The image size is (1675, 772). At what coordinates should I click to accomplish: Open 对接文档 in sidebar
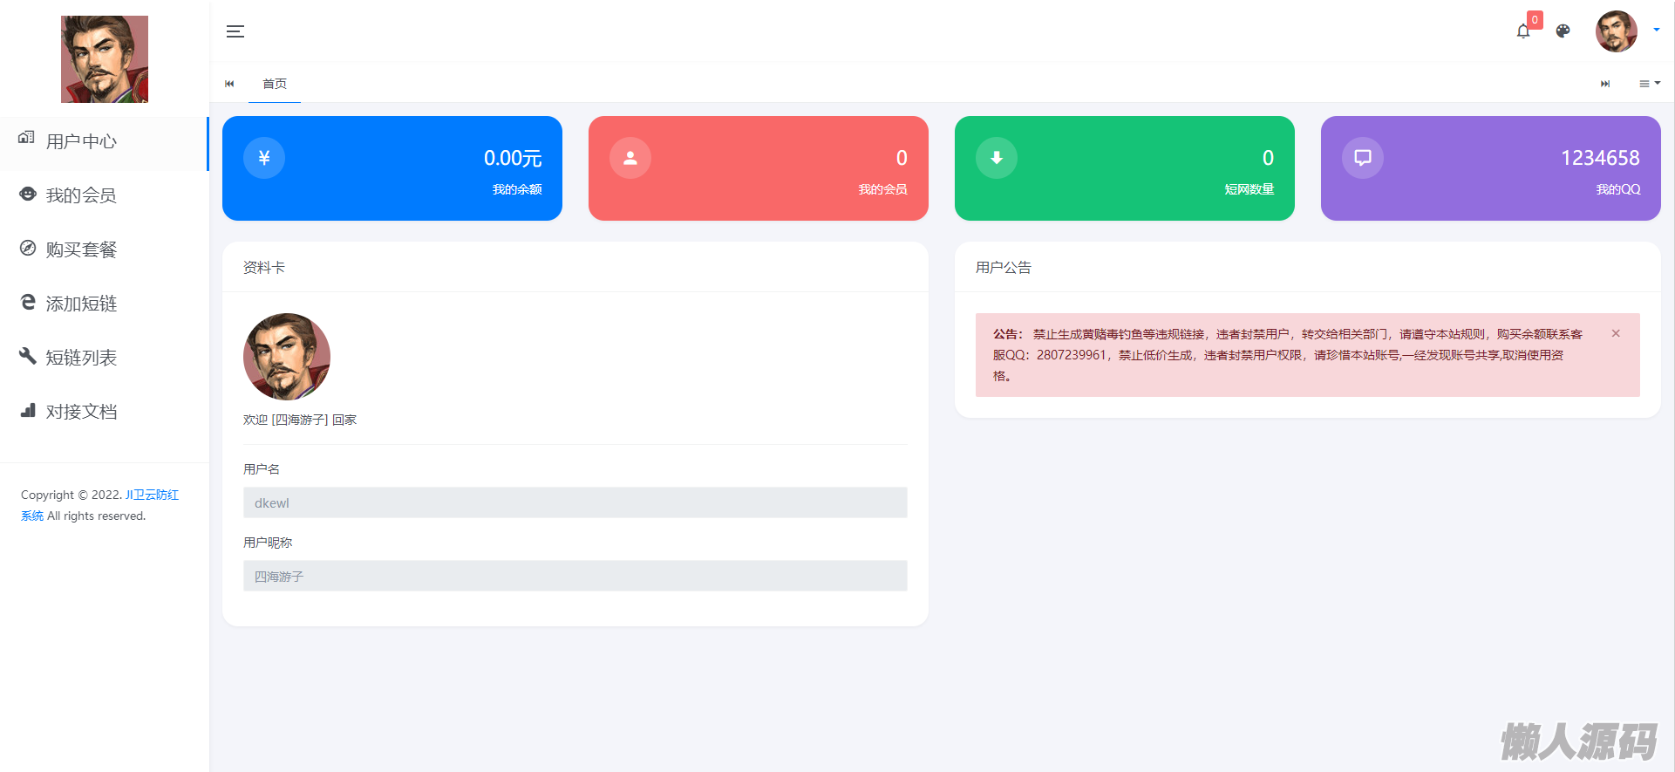click(x=104, y=412)
